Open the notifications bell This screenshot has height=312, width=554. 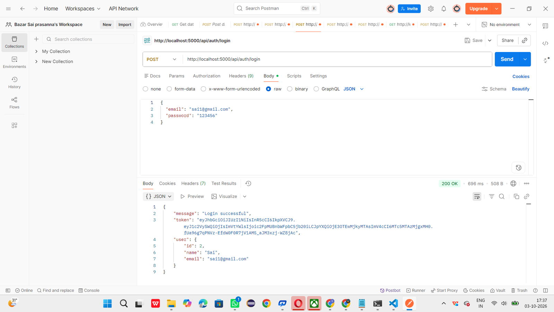point(444,9)
